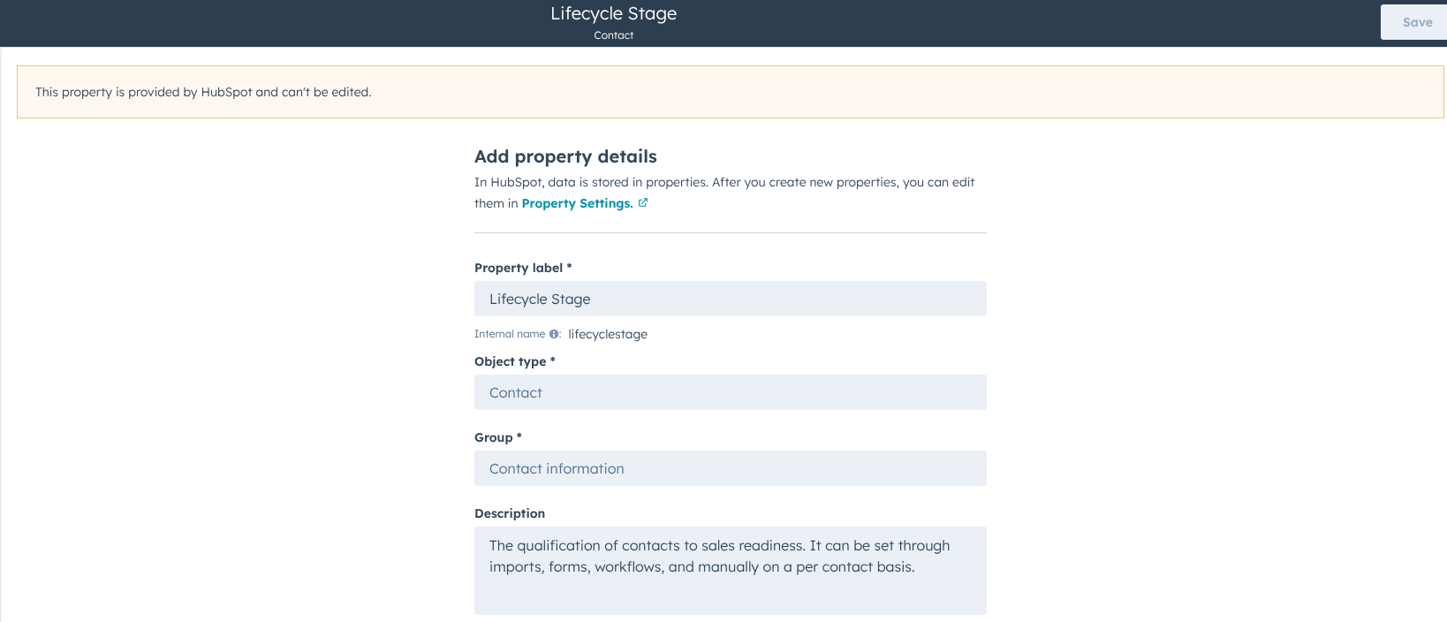This screenshot has height=622, width=1447.
Task: Click the Contact subtitle under the header title
Action: pyautogui.click(x=613, y=35)
